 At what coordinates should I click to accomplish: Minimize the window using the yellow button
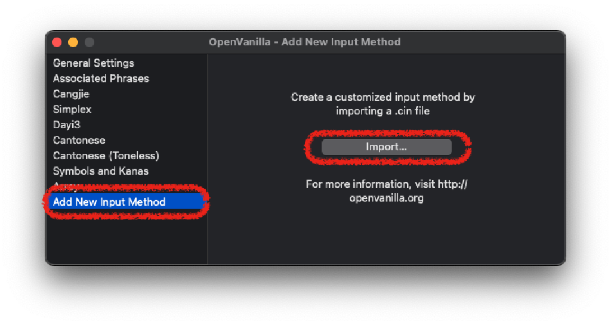(73, 42)
